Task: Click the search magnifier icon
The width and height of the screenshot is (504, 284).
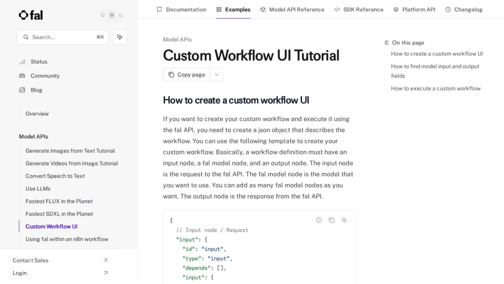Action: (x=26, y=37)
